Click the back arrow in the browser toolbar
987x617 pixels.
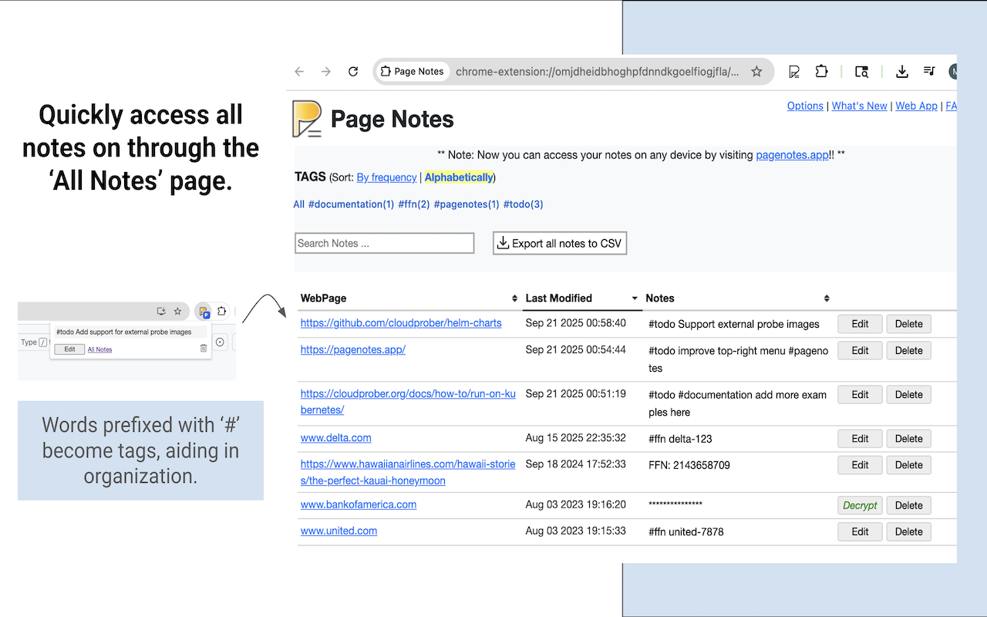(x=299, y=71)
